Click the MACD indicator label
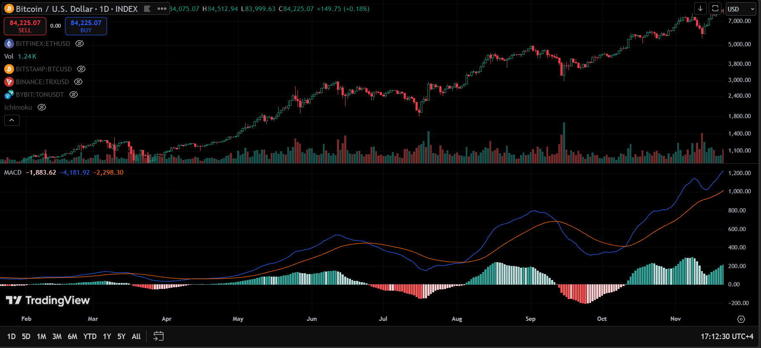Image resolution: width=761 pixels, height=348 pixels. coord(13,173)
